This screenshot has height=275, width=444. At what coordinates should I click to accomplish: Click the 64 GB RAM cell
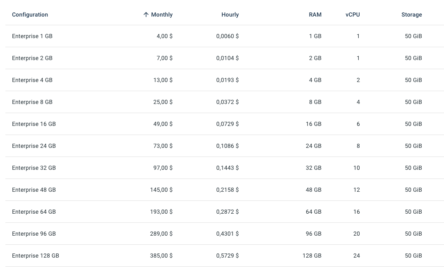(314, 212)
